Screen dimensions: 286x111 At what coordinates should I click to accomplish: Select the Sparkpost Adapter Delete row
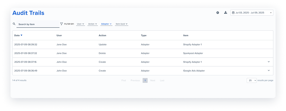(143, 53)
